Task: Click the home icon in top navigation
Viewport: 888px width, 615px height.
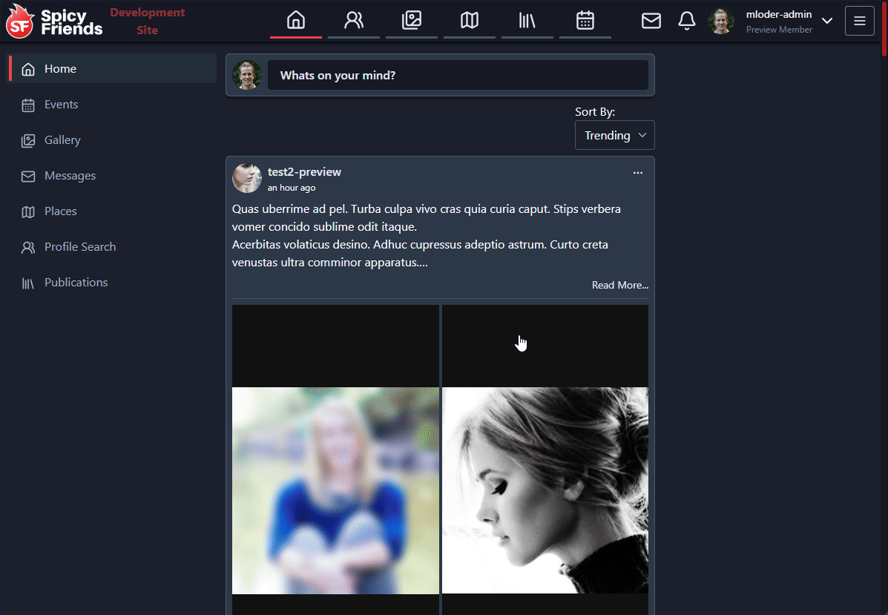Action: pos(295,20)
